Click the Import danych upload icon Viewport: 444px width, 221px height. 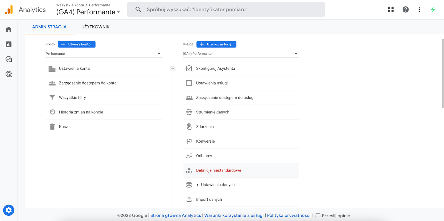[189, 199]
